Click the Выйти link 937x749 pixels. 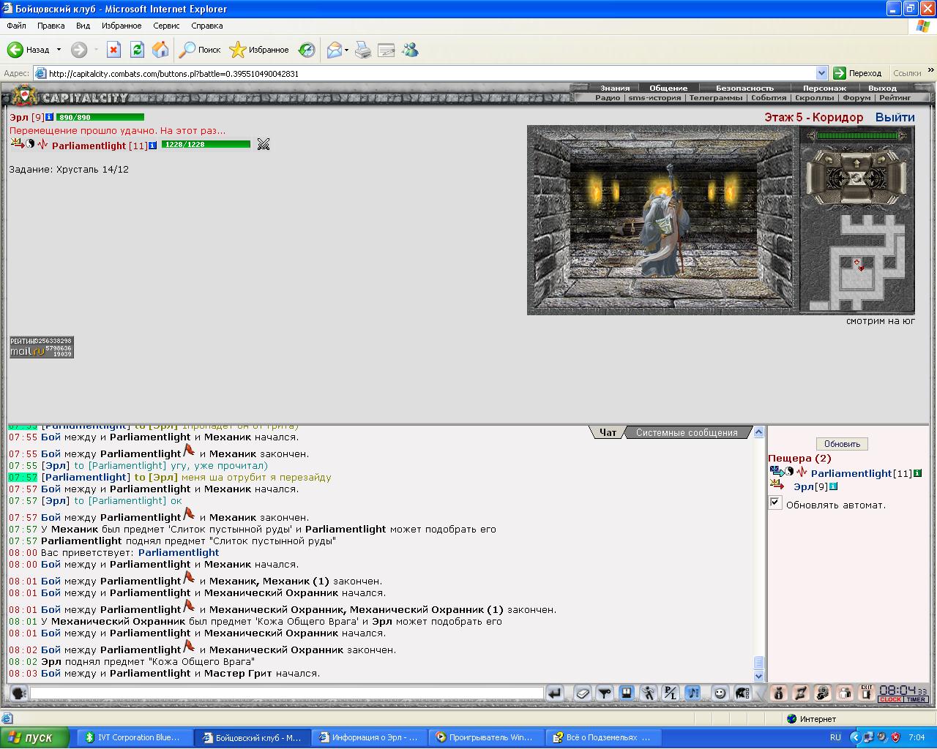tap(895, 117)
